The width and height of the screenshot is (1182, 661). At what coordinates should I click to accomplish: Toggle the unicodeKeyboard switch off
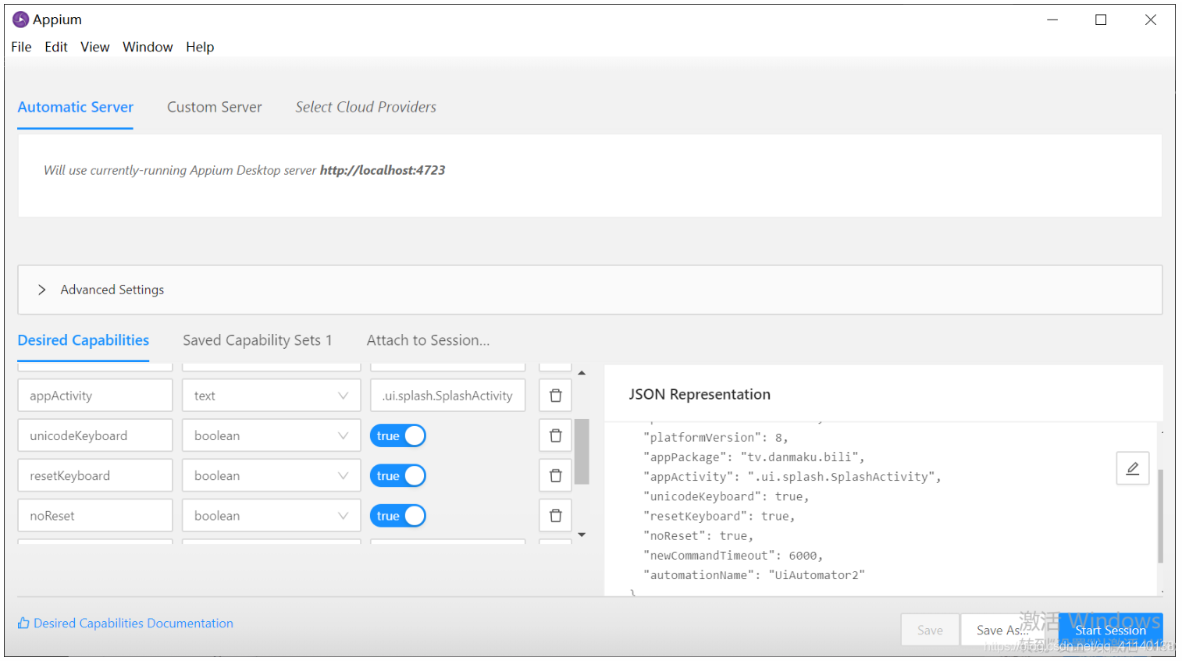pos(398,435)
